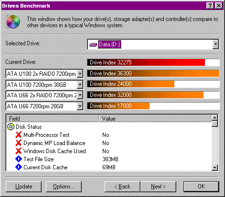Image resolution: width=225 pixels, height=197 pixels.
Task: Open the Selected Drive dropdown
Action: [215, 44]
